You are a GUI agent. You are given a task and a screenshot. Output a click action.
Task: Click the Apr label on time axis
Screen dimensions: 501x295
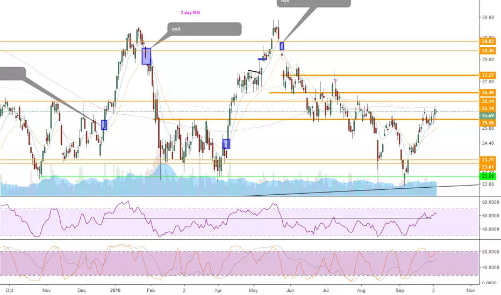[x=218, y=291]
